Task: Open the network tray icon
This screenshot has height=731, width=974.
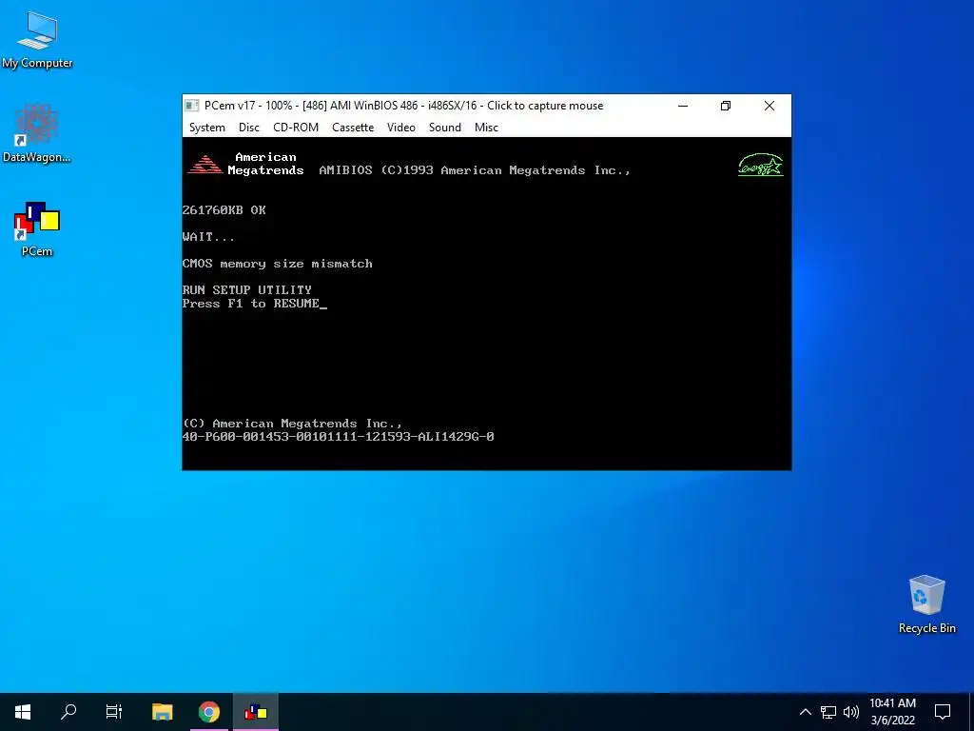Action: pyautogui.click(x=828, y=712)
